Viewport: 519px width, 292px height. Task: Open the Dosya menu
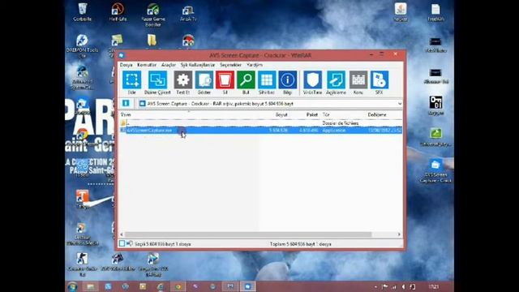tap(127, 65)
